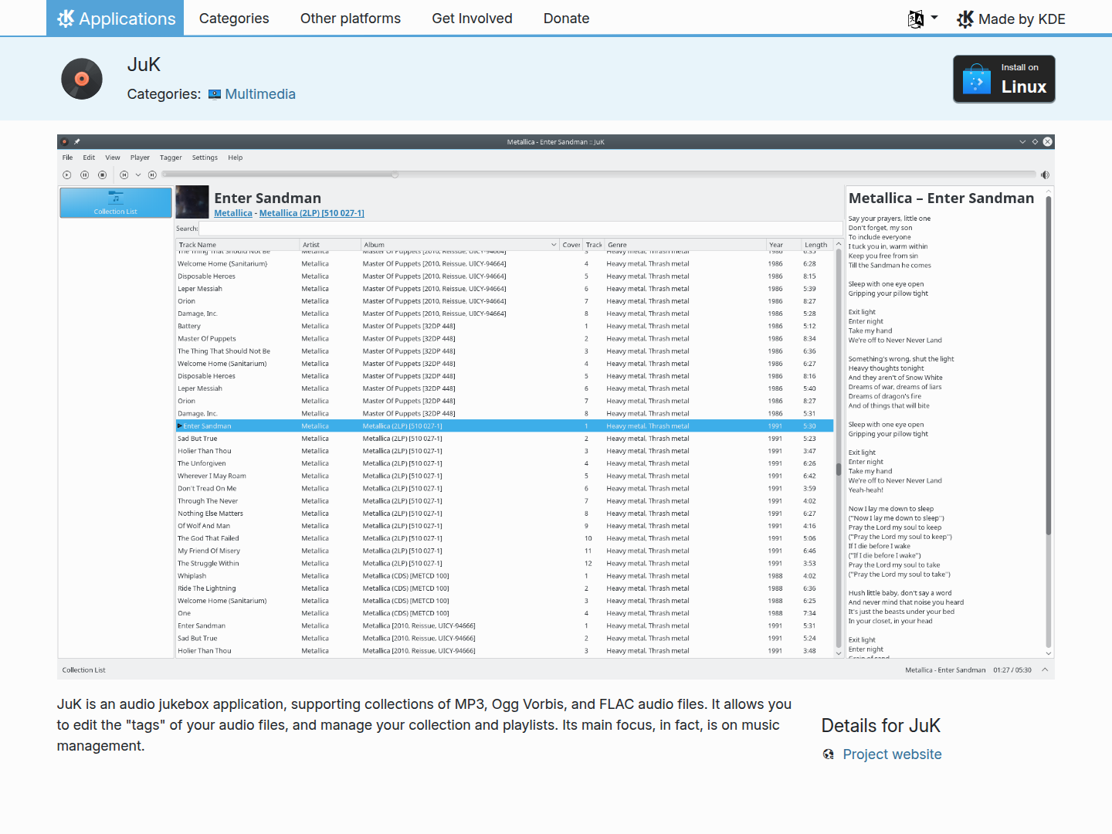Open the Player menu in JuK
This screenshot has height=834, width=1112.
(140, 158)
